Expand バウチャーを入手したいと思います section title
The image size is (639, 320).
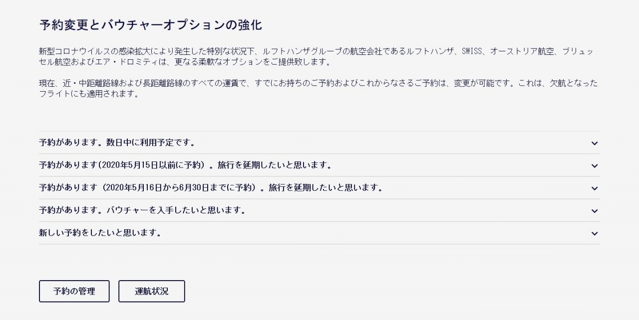tap(142, 210)
